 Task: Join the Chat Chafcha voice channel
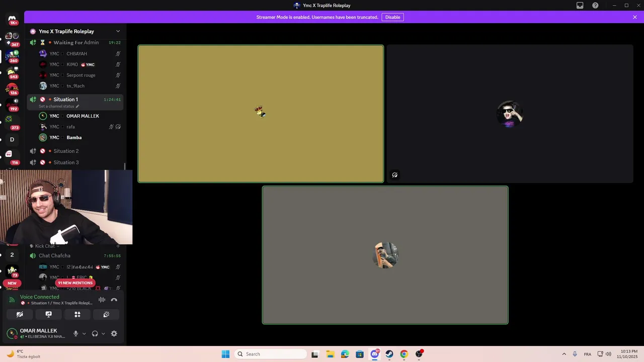coord(75,255)
